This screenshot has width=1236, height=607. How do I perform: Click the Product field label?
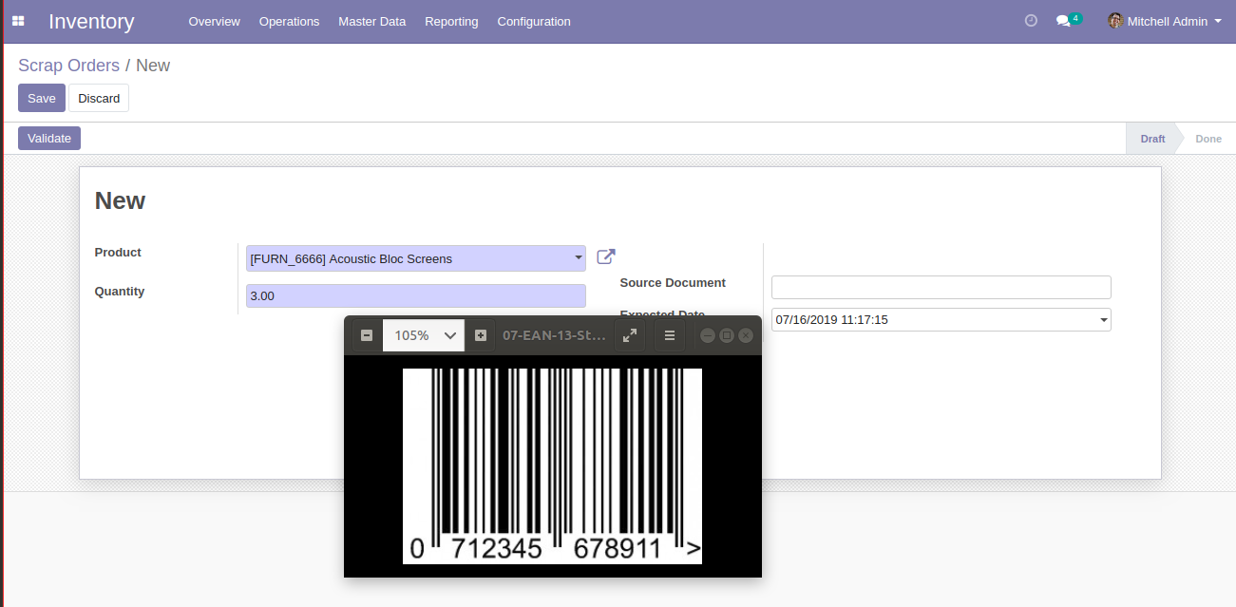118,253
